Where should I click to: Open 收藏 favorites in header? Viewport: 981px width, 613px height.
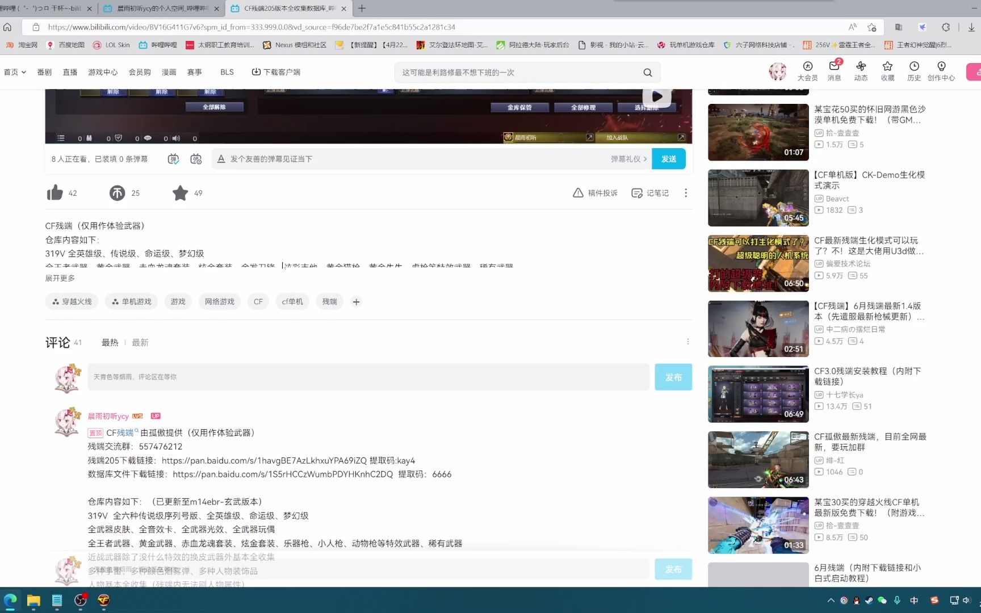click(x=887, y=72)
